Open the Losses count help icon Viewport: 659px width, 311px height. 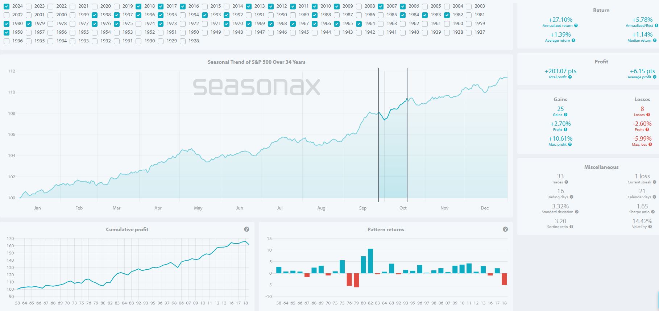648,115
